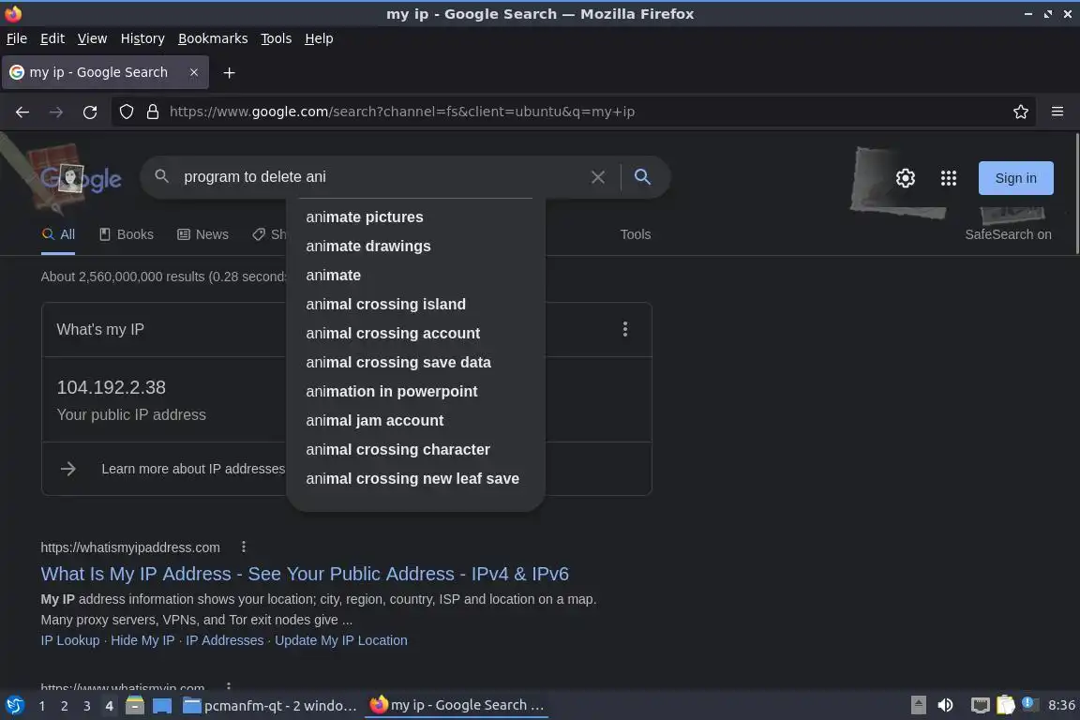Open the History menu
This screenshot has width=1080, height=720.
pos(142,38)
